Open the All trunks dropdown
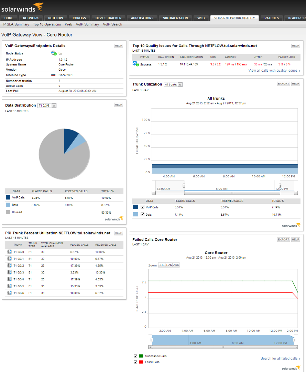306x372 pixels. [173, 84]
